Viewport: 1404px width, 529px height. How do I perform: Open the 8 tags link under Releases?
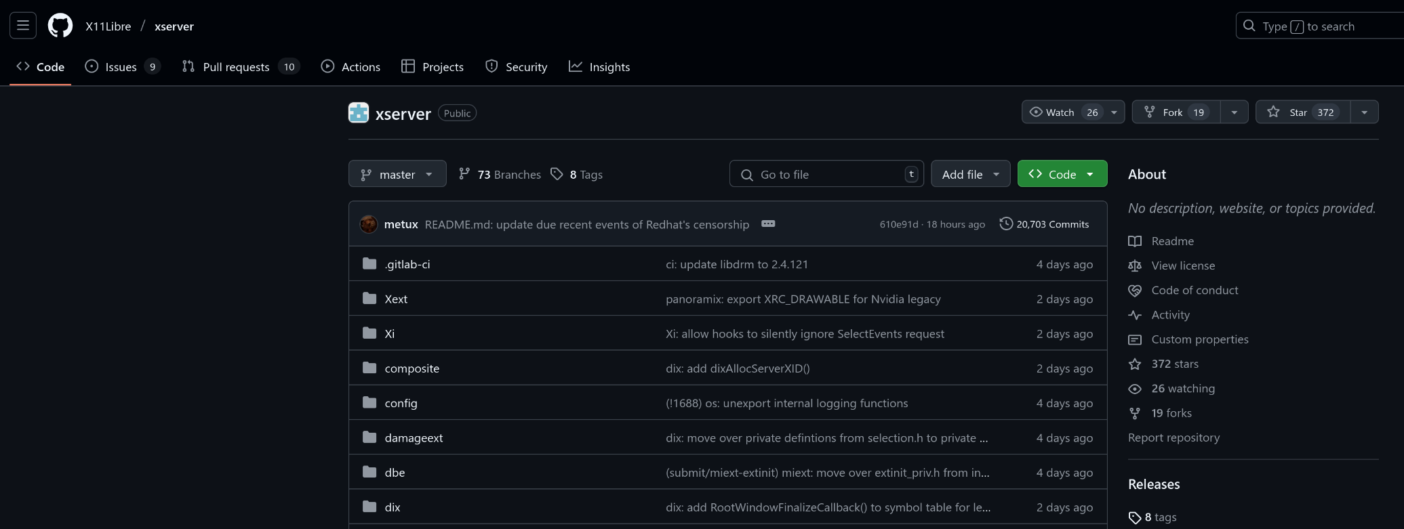(1152, 517)
